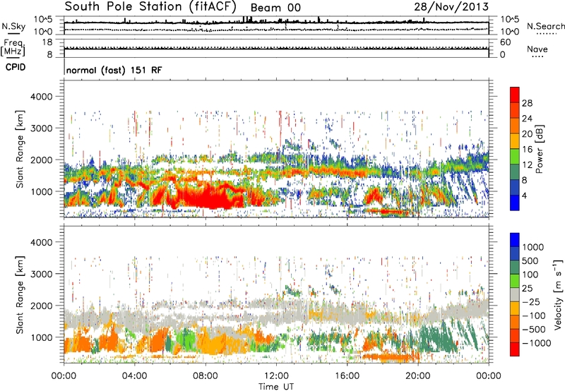This screenshot has height=391, width=565.
Task: Click the '500' Velocity colorbar value
Action: click(x=532, y=261)
